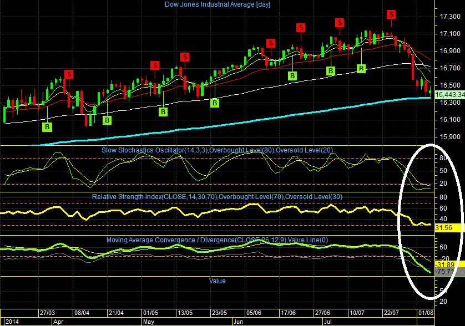Click the S sell marker above 01/05
Screen dimensions: 465x326
[155, 65]
